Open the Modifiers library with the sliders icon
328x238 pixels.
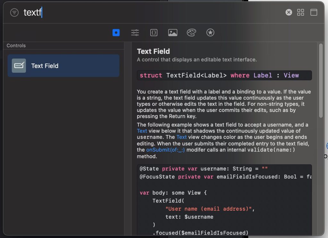pyautogui.click(x=135, y=33)
